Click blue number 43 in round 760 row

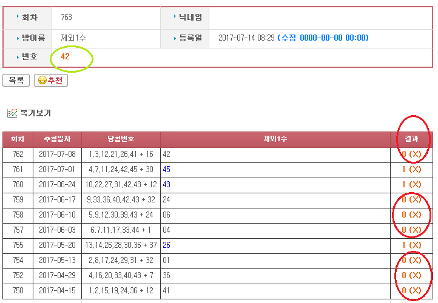tap(166, 185)
